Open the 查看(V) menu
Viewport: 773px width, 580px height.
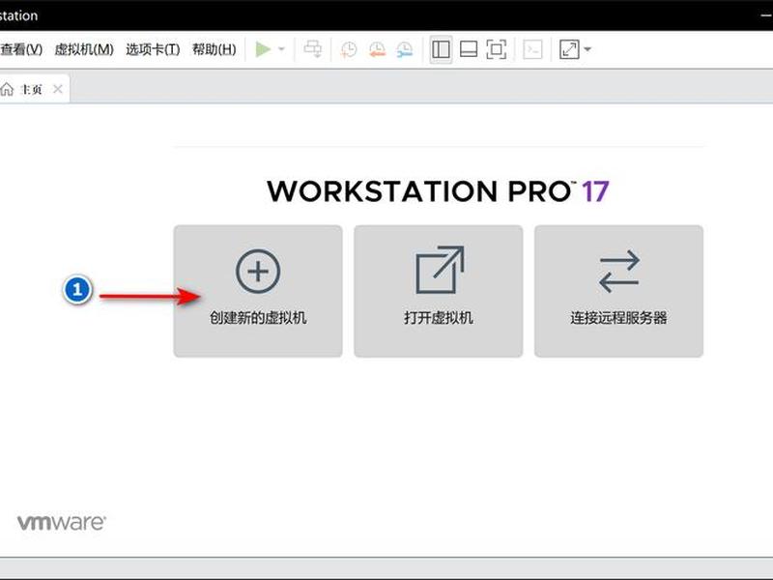pyautogui.click(x=20, y=49)
